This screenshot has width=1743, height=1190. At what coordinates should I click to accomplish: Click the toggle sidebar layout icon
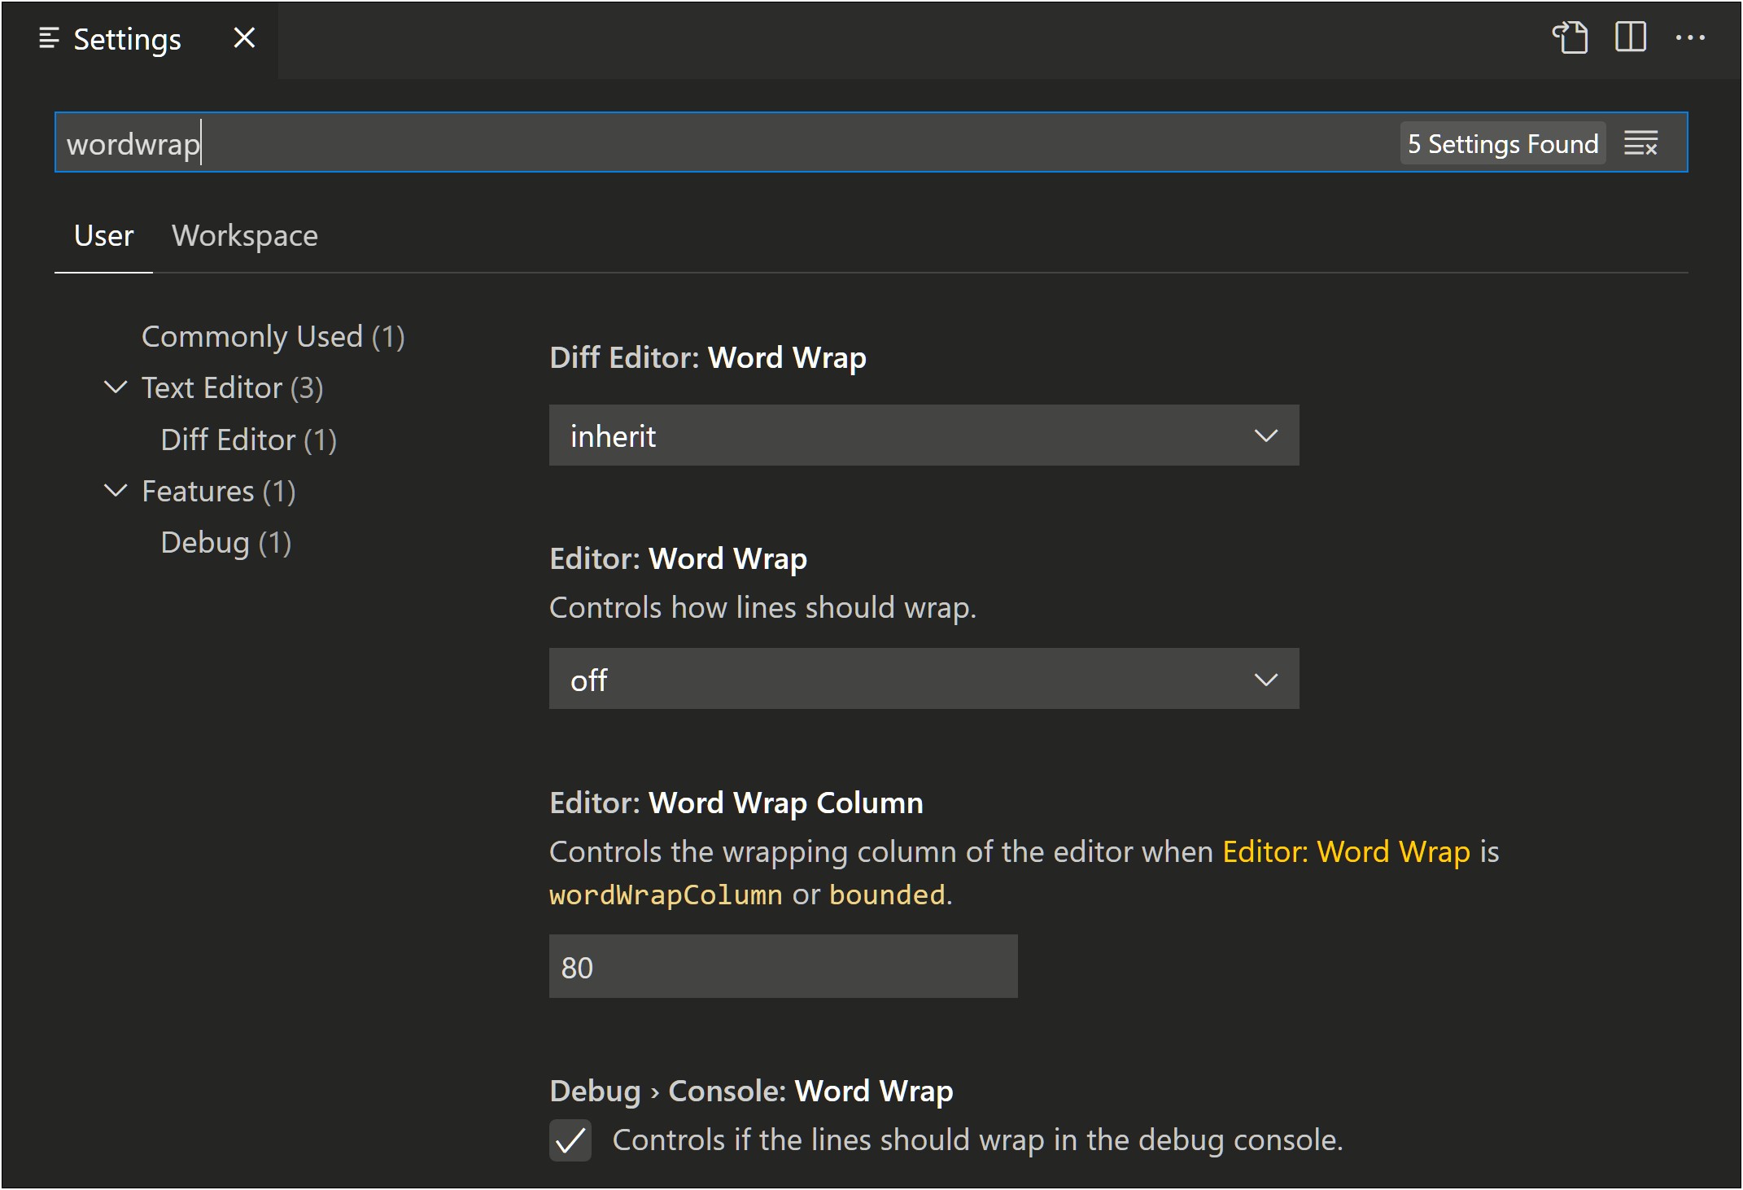click(x=1631, y=38)
